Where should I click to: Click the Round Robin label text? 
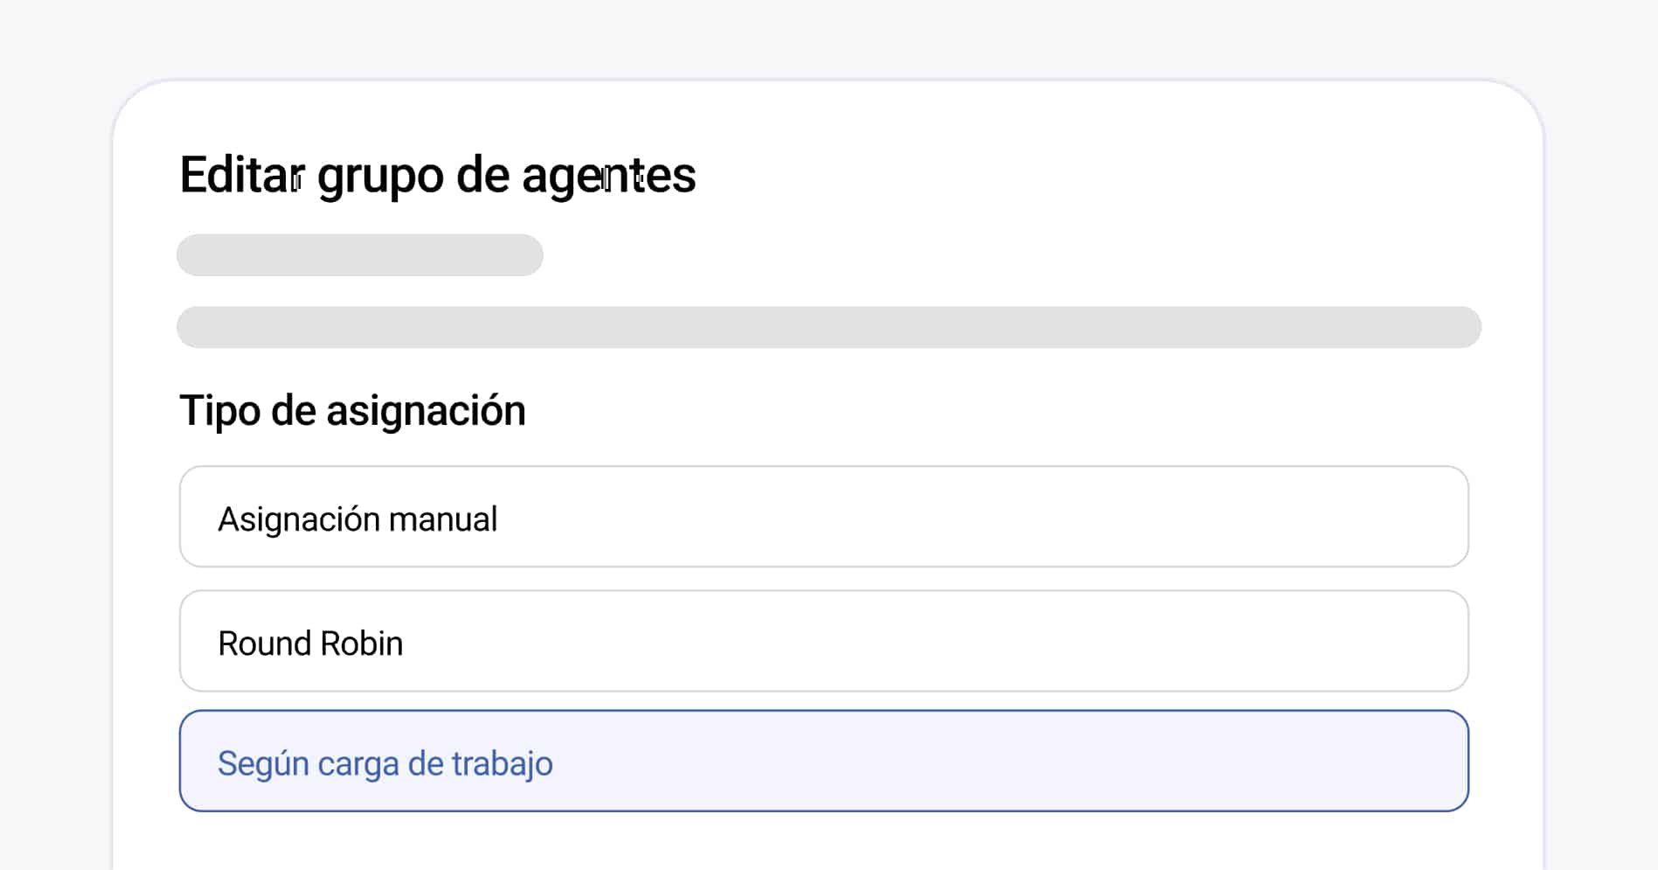[x=310, y=644]
